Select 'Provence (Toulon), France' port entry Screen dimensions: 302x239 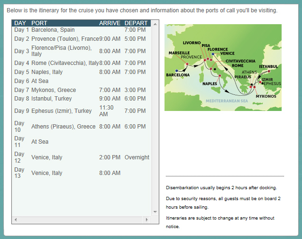[x=65, y=39]
